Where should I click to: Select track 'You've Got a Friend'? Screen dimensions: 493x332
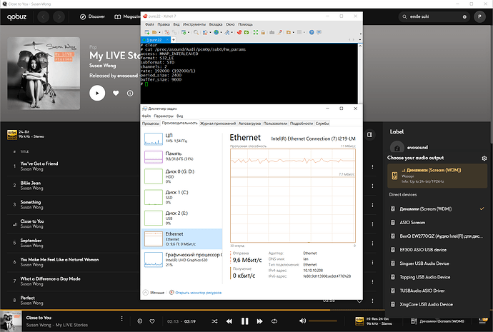[39, 164]
